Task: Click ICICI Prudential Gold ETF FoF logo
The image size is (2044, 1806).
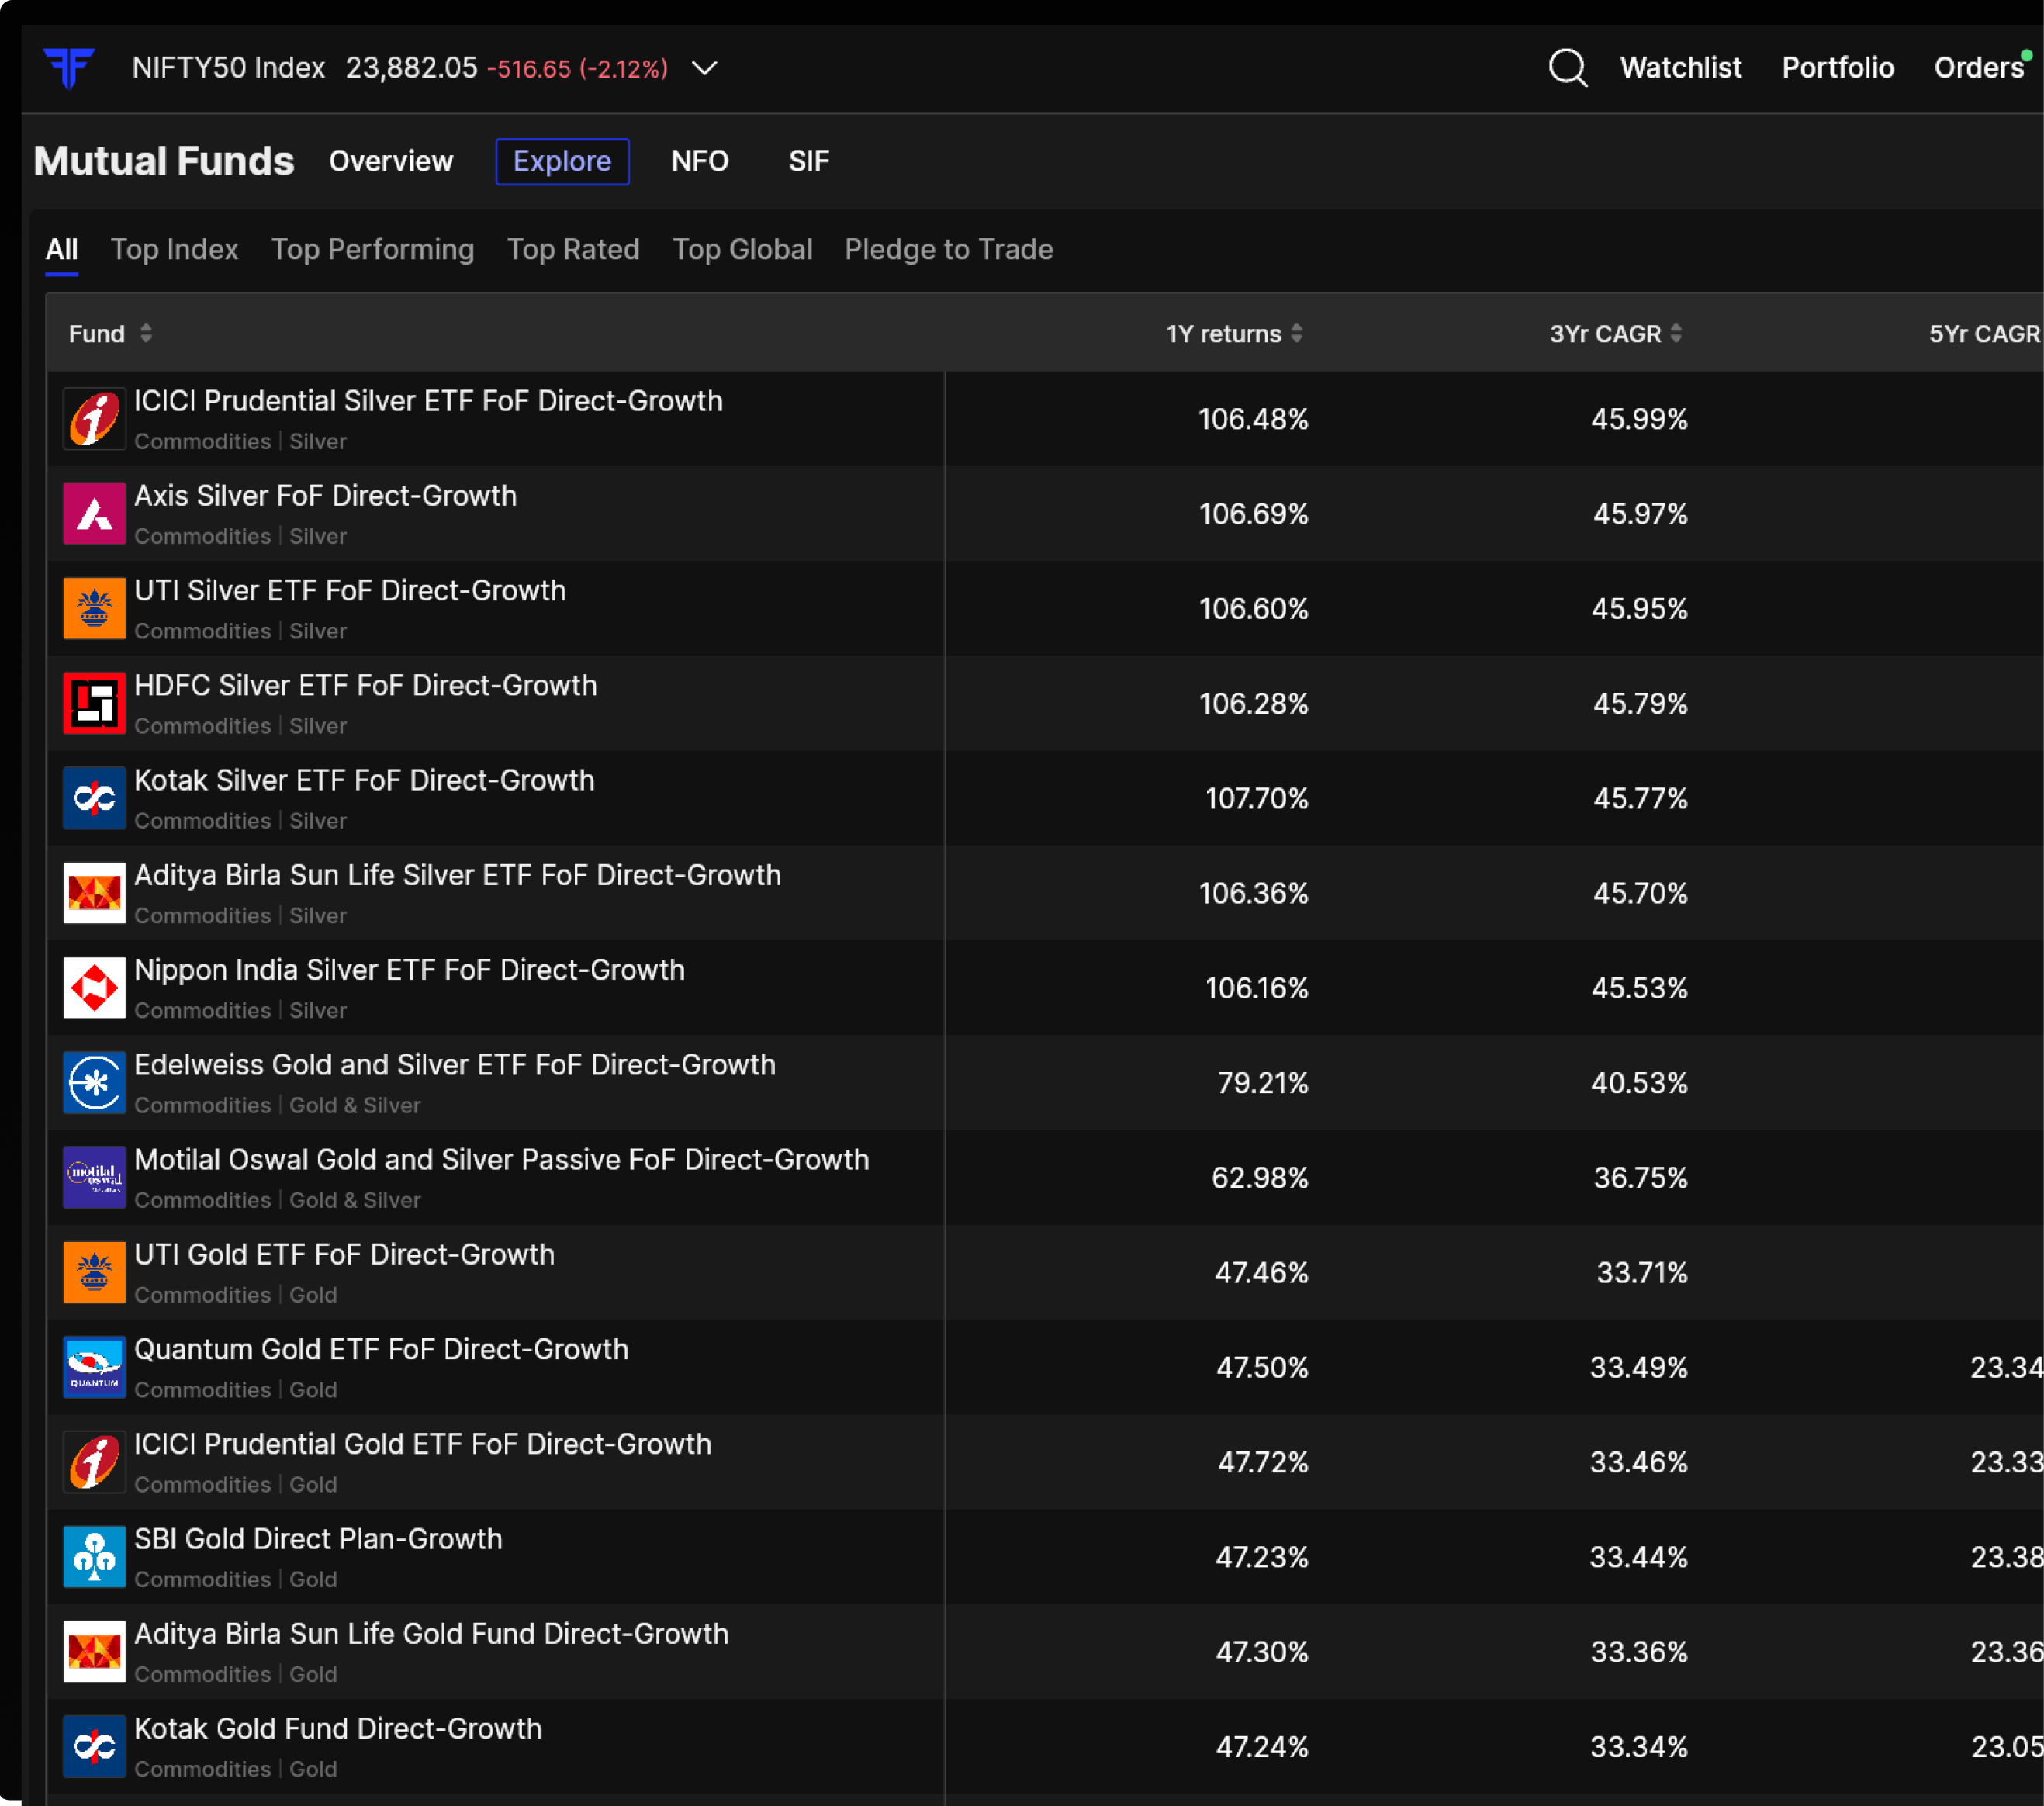Action: pyautogui.click(x=94, y=1462)
